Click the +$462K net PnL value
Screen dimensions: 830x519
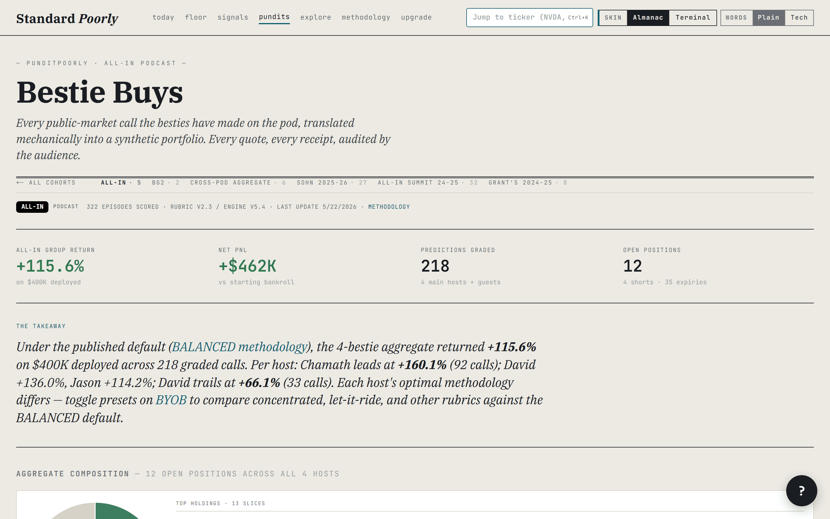247,266
